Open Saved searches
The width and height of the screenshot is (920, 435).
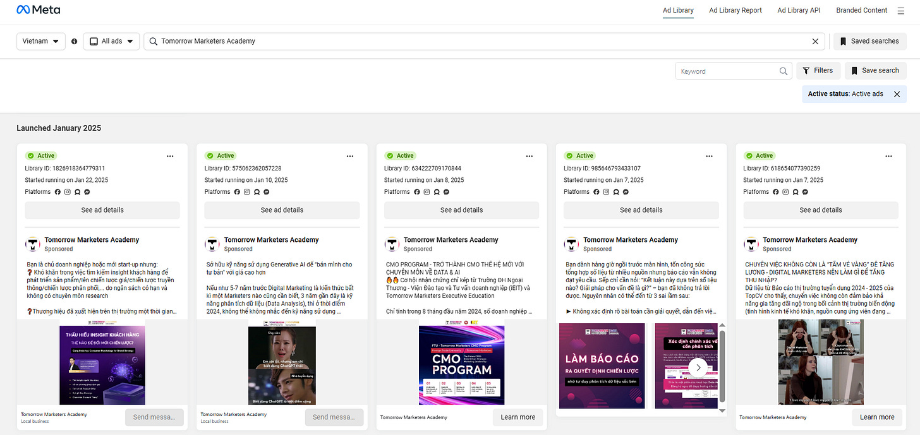(869, 41)
